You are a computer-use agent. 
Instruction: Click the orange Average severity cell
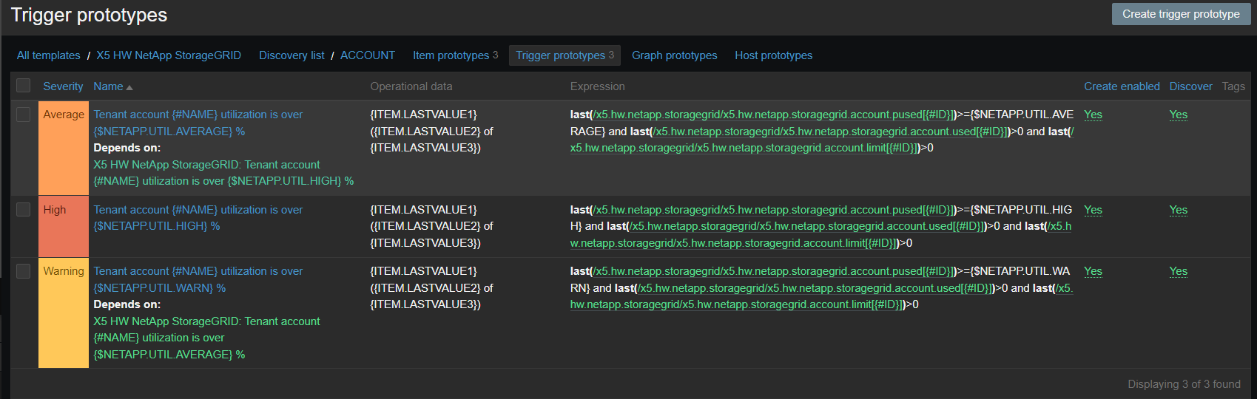pyautogui.click(x=64, y=148)
